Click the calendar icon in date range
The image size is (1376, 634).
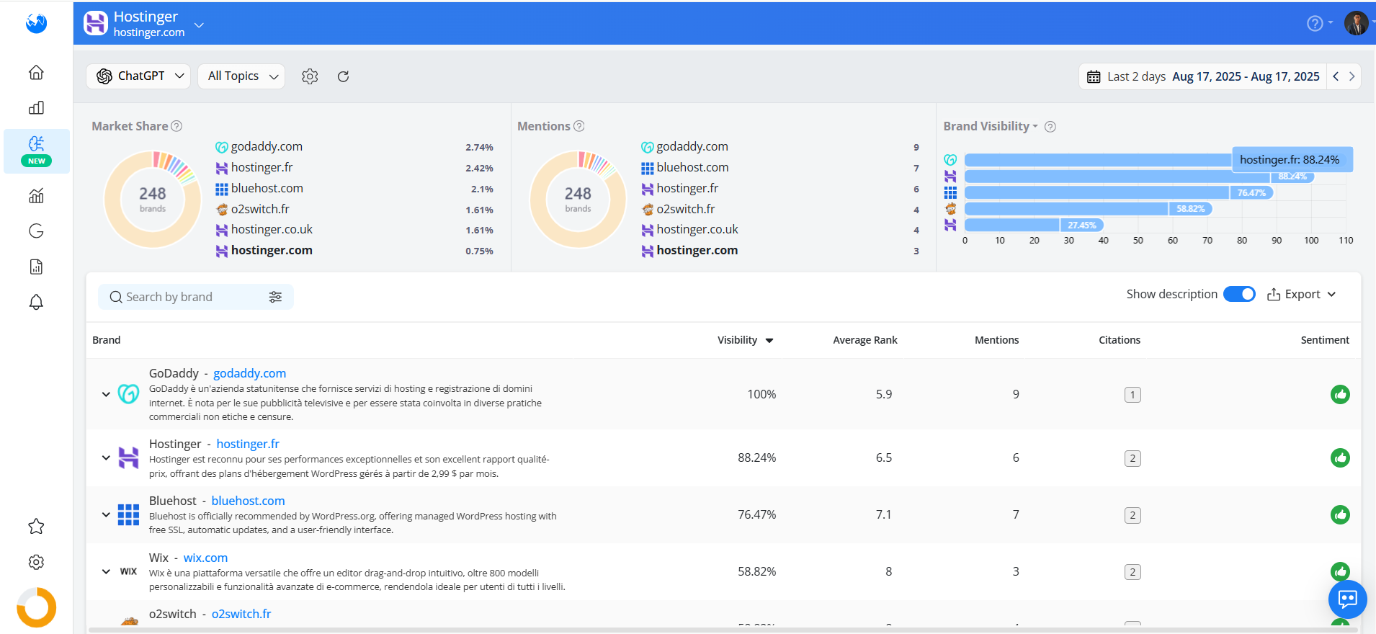pos(1094,76)
